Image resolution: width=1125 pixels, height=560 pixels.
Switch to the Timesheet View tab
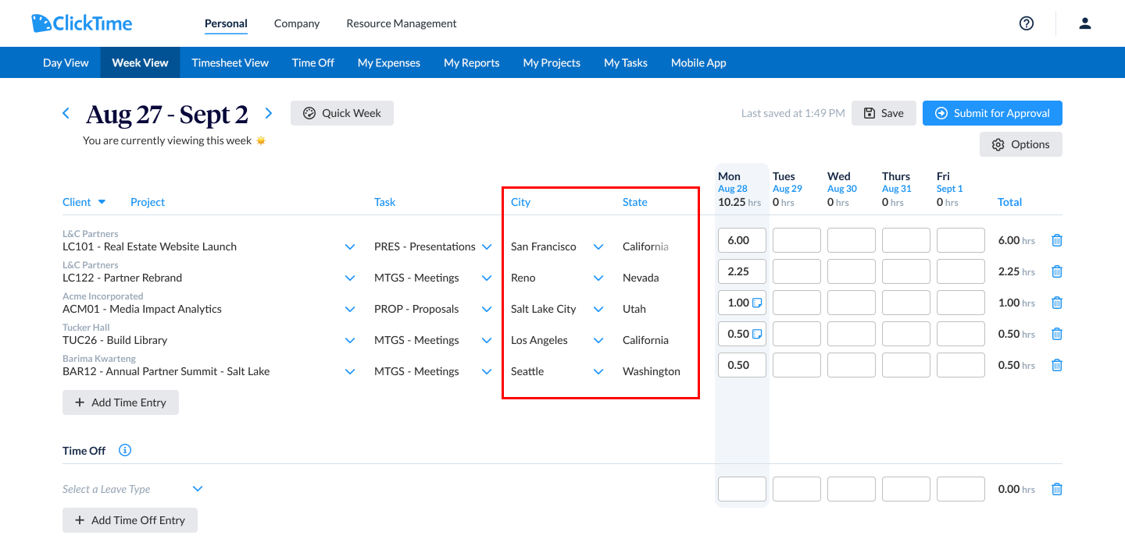[x=230, y=62]
